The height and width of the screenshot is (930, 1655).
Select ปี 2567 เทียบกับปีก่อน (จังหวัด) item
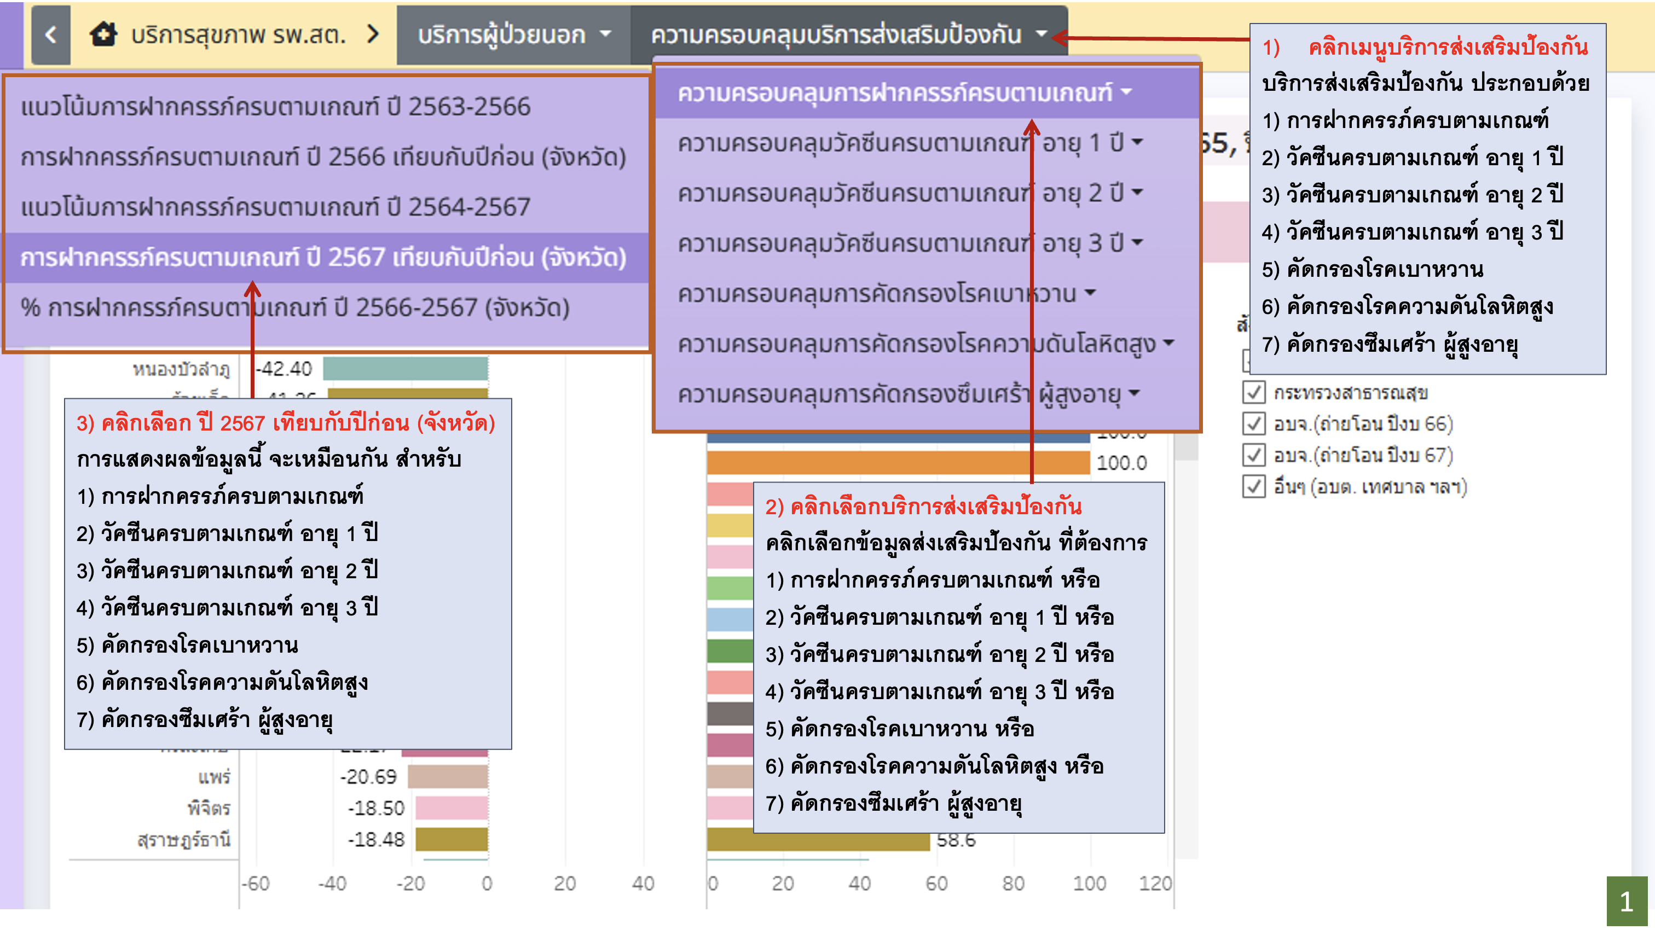pyautogui.click(x=323, y=258)
